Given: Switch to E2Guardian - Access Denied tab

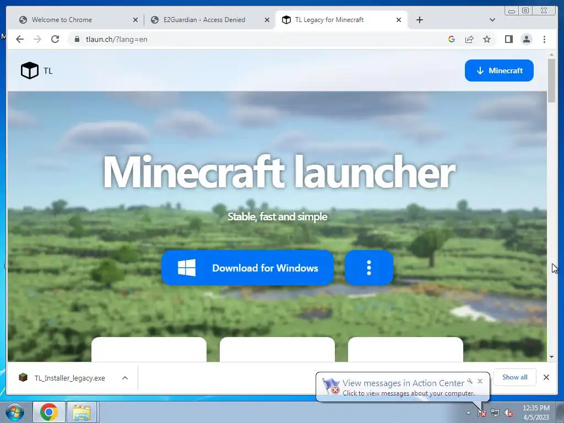Looking at the screenshot, I should point(209,20).
